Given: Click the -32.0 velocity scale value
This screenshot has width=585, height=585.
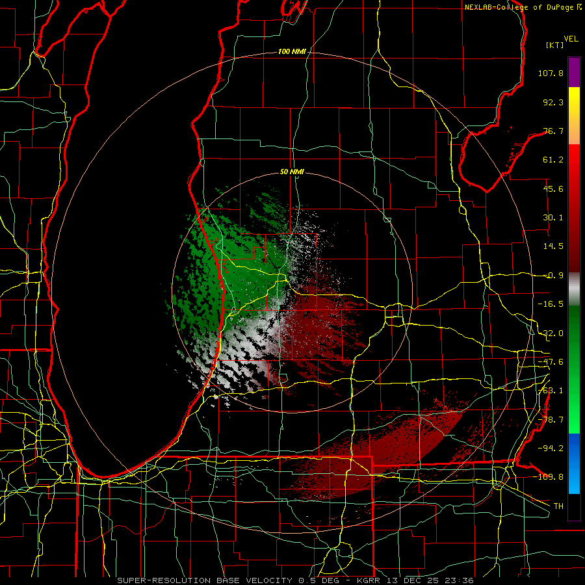Looking at the screenshot, I should click(x=551, y=333).
